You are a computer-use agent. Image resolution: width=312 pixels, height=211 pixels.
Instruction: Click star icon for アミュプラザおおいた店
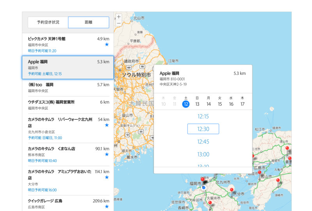tap(107, 177)
